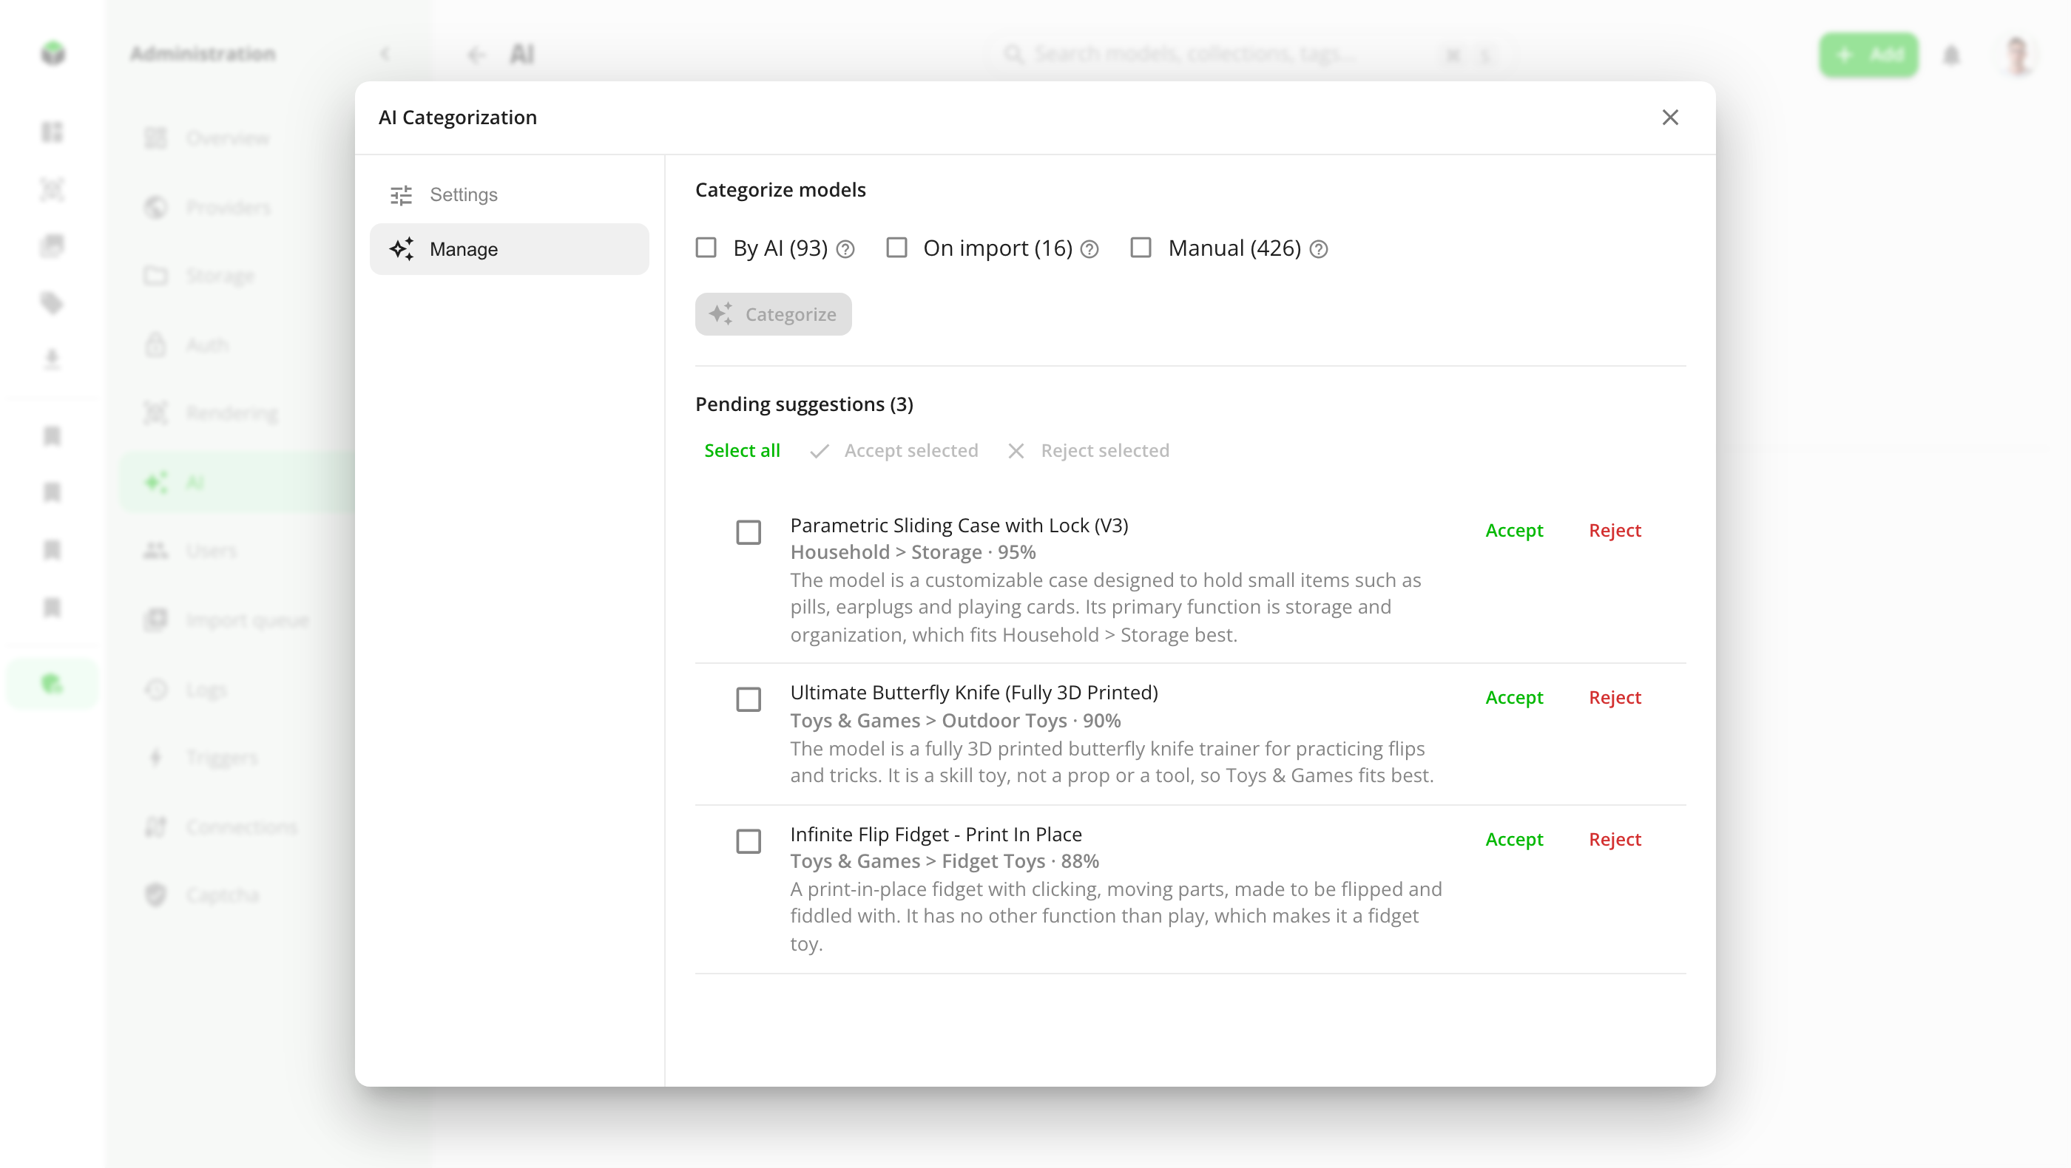Click Household > Storage · 95% category text
The width and height of the screenshot is (2071, 1168).
click(x=913, y=552)
